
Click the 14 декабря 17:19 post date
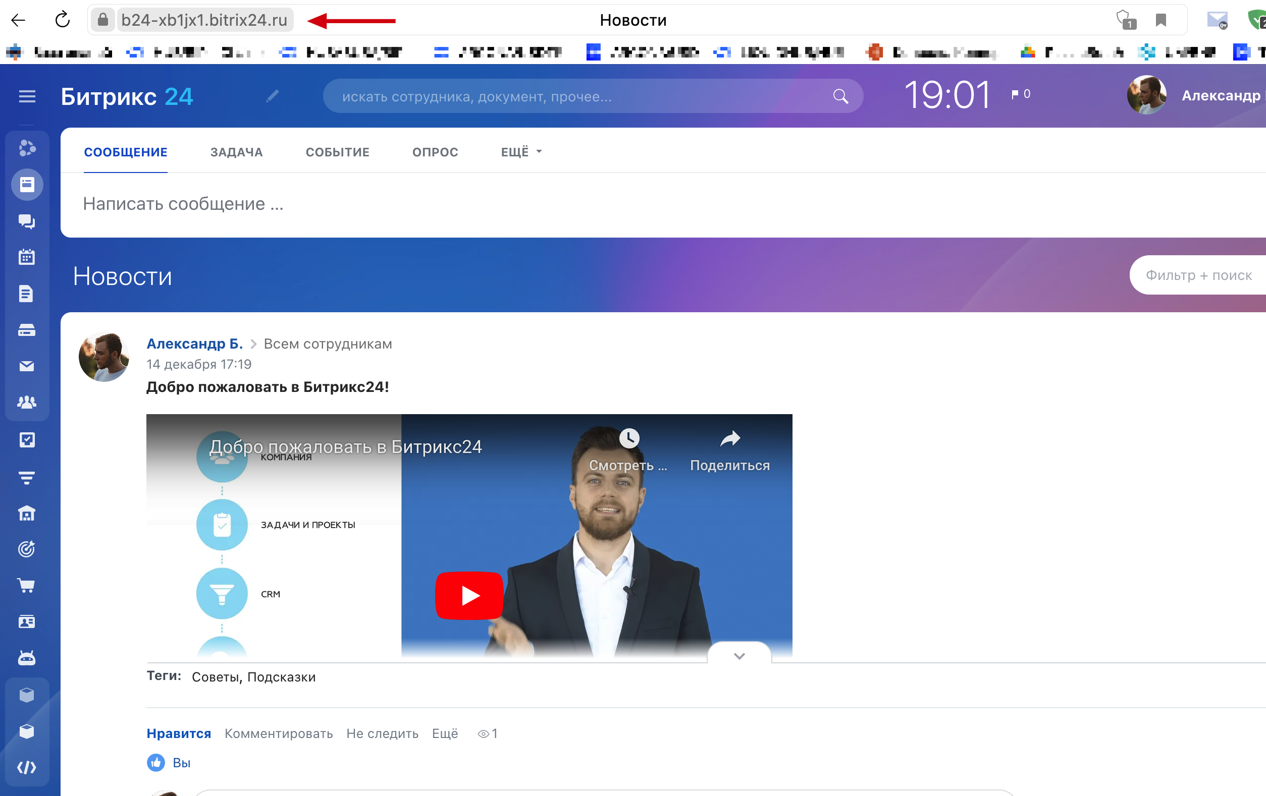[x=199, y=364]
